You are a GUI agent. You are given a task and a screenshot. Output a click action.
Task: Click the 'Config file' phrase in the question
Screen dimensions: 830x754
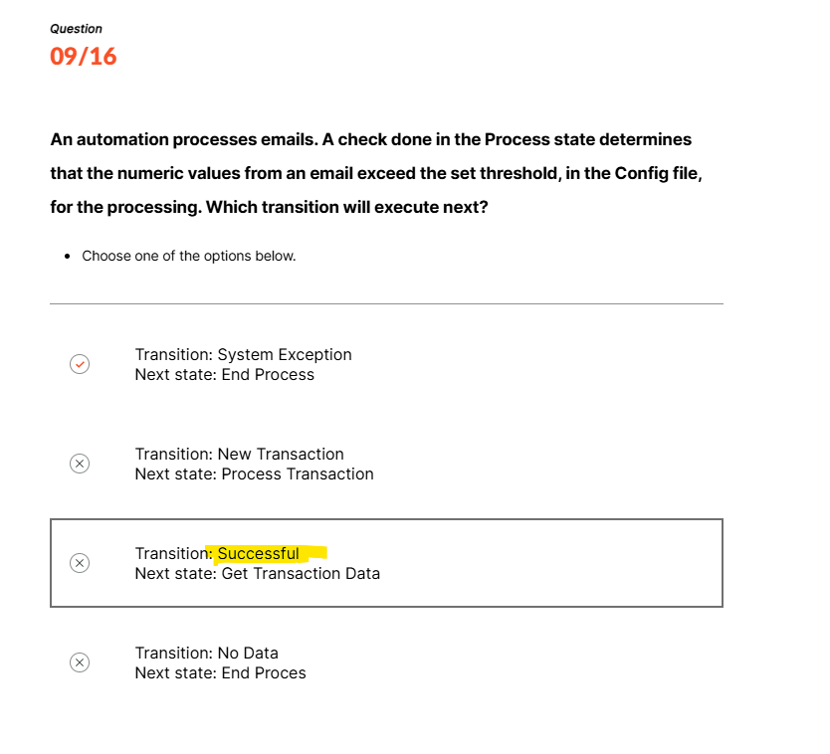(x=656, y=173)
